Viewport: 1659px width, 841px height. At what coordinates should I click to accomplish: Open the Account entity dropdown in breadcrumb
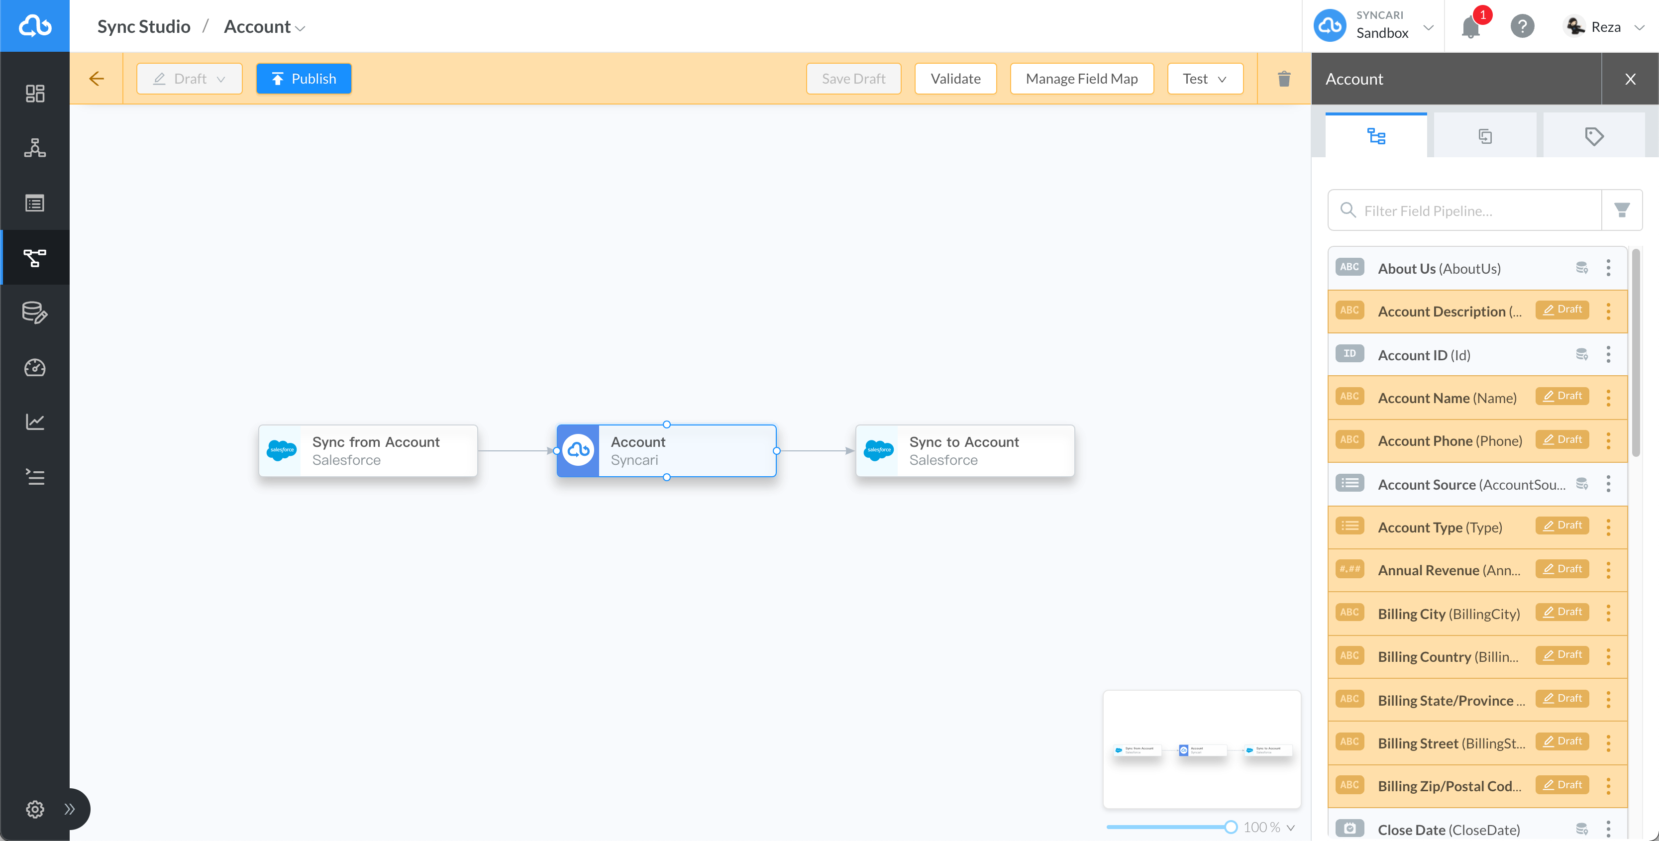pyautogui.click(x=264, y=26)
